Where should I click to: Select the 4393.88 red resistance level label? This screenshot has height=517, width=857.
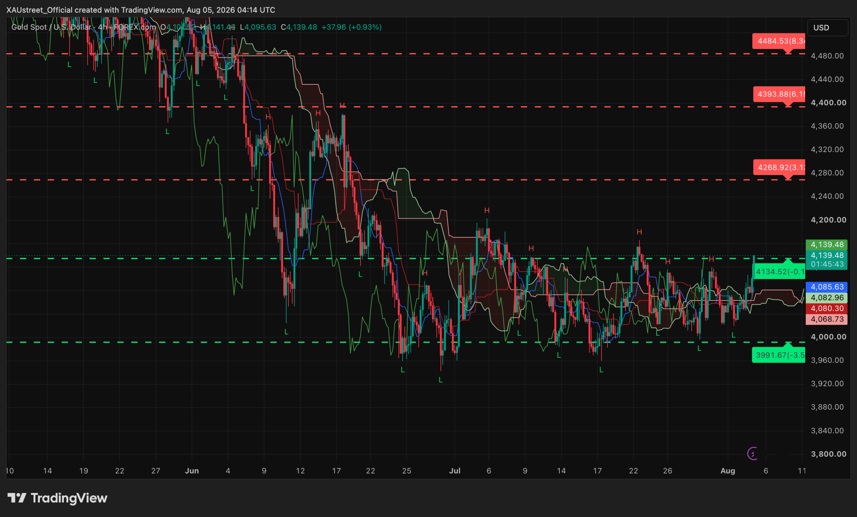coord(779,94)
